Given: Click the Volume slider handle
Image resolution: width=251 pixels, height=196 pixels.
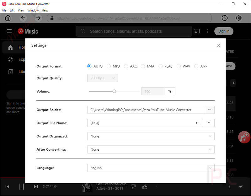Looking at the screenshot, I should [x=114, y=91].
